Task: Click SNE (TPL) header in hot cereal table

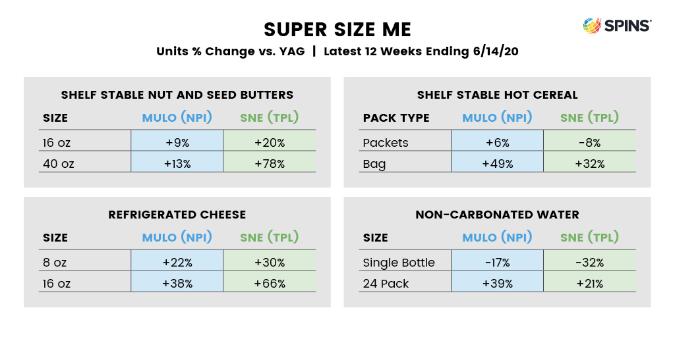Action: pyautogui.click(x=589, y=117)
